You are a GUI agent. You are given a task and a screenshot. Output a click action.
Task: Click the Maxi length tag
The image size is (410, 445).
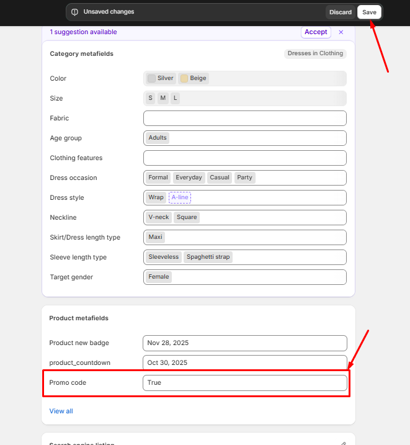[155, 237]
